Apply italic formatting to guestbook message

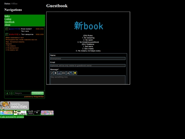click(52, 73)
